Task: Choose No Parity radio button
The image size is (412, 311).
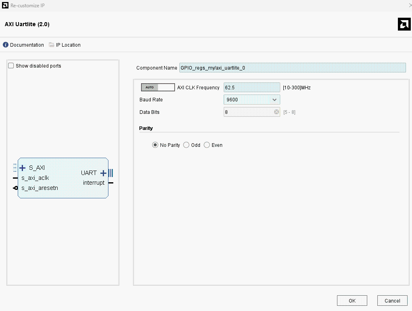Action: (x=155, y=145)
